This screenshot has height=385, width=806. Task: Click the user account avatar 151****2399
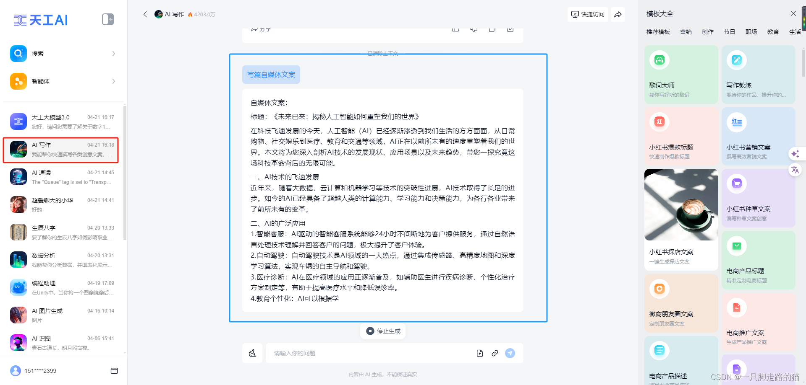[x=16, y=371]
